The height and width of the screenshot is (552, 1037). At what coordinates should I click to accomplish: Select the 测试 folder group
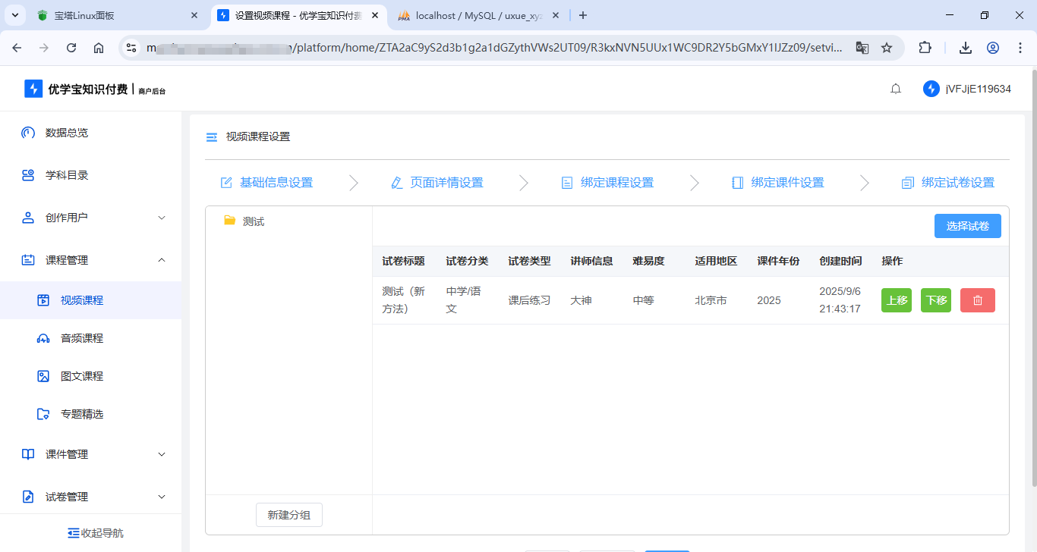[253, 221]
